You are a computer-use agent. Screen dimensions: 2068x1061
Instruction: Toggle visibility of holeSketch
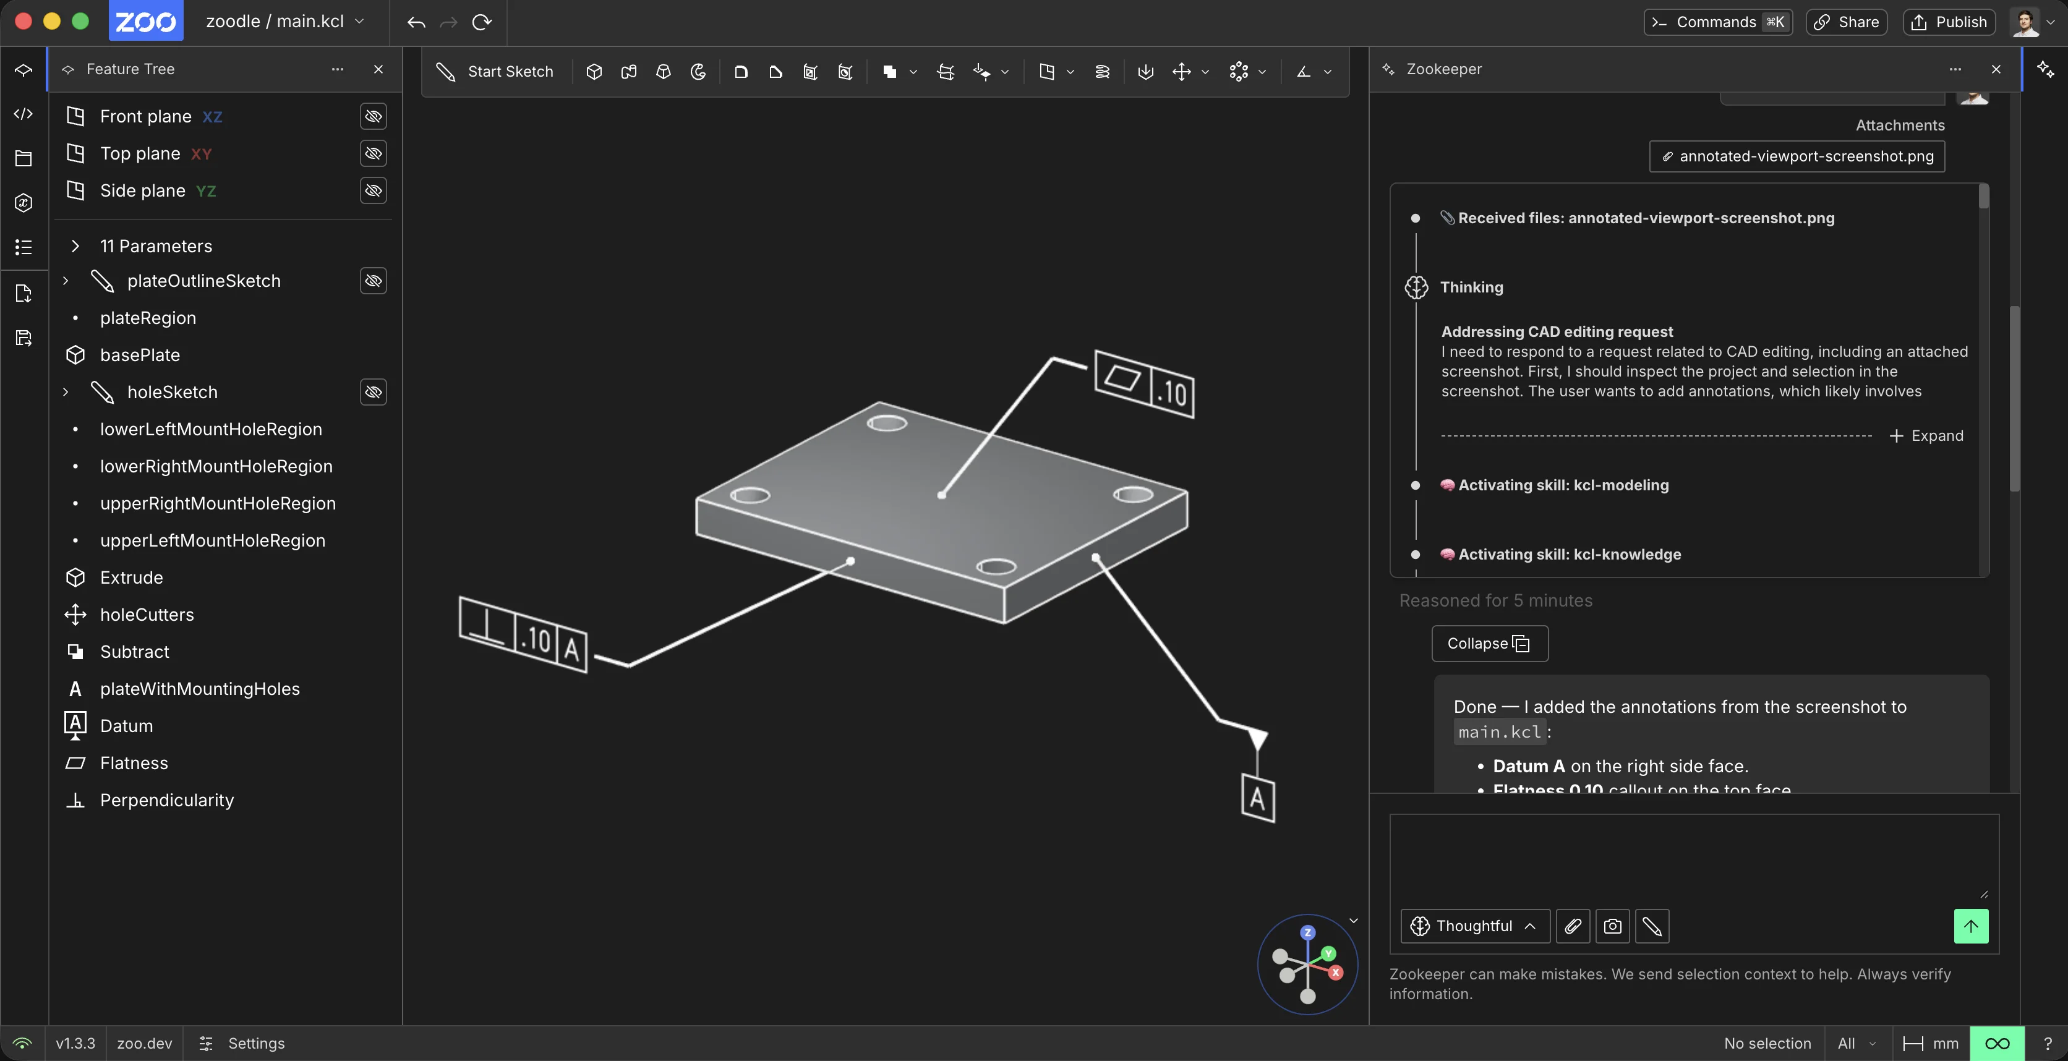[374, 391]
